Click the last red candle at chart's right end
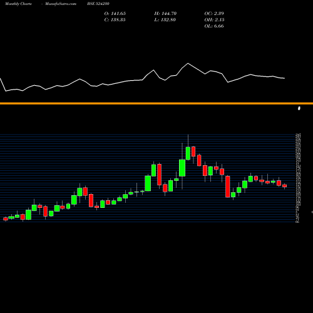313x313 pixels. tap(285, 186)
